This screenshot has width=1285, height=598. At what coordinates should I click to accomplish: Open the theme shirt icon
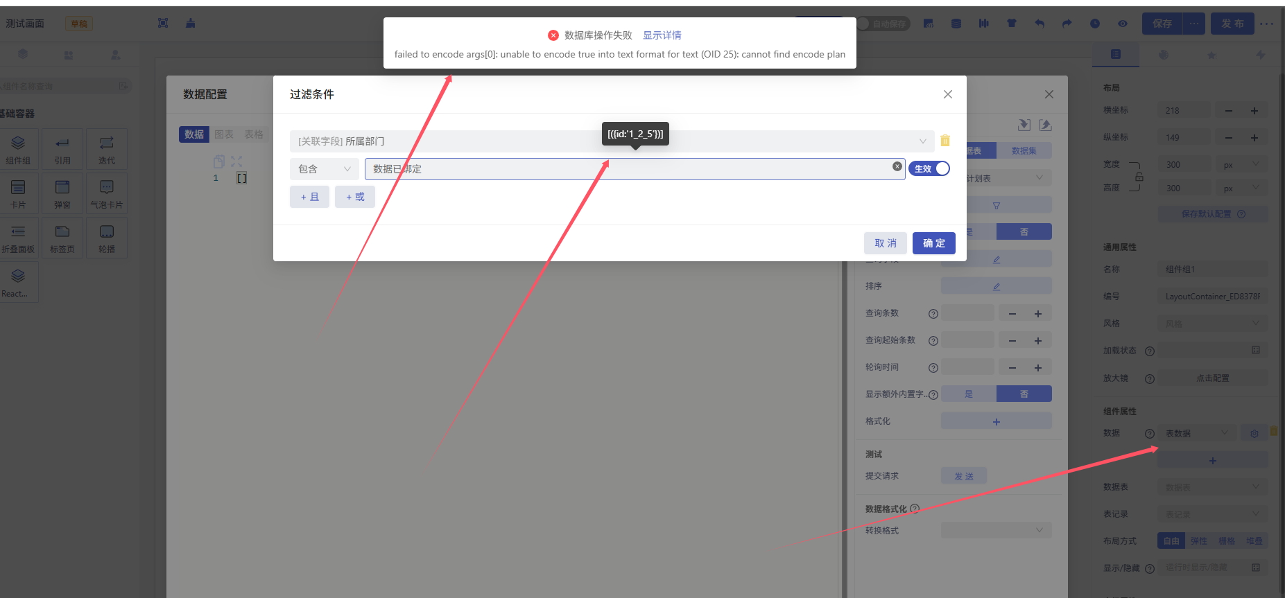click(x=1012, y=24)
